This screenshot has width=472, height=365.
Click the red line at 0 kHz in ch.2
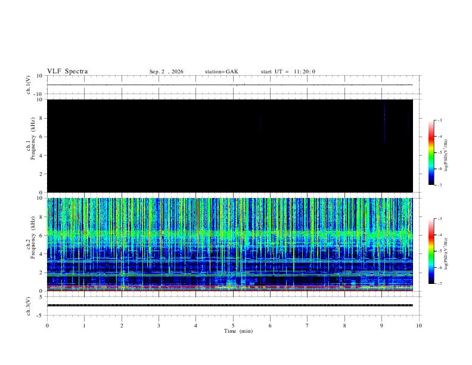229,290
